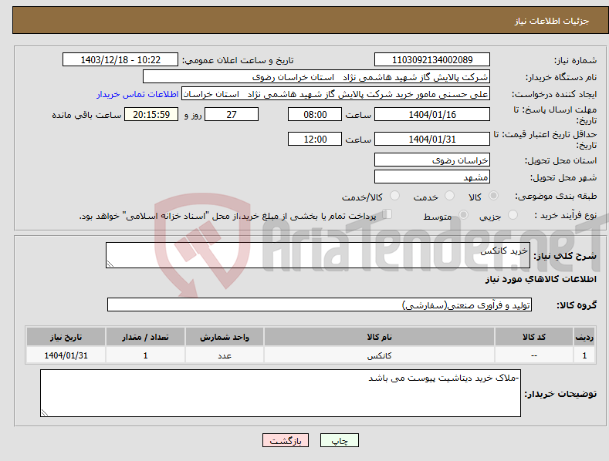The width and height of the screenshot is (609, 461).
Task: Click the تعداد / مقدار column header
Action: 145,337
